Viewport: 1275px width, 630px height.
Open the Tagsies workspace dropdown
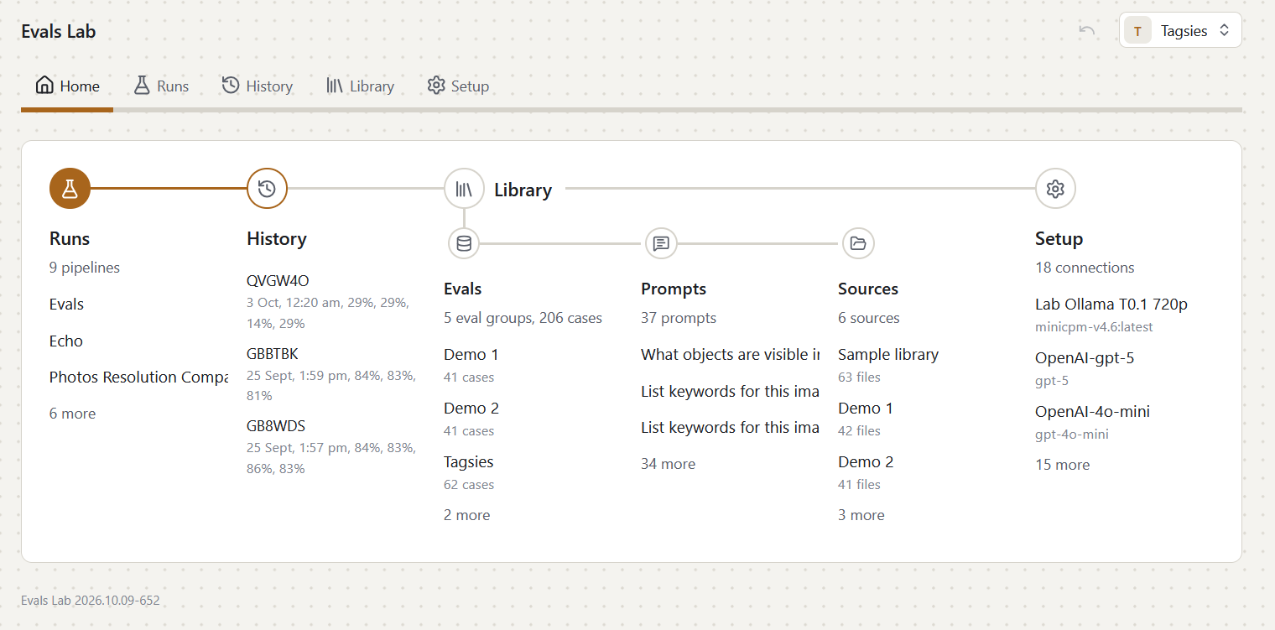click(x=1180, y=31)
